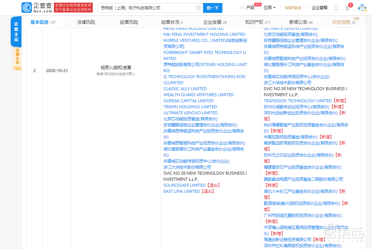Select 企业主页 in the left sidebar
The image size is (372, 249).
click(16, 32)
